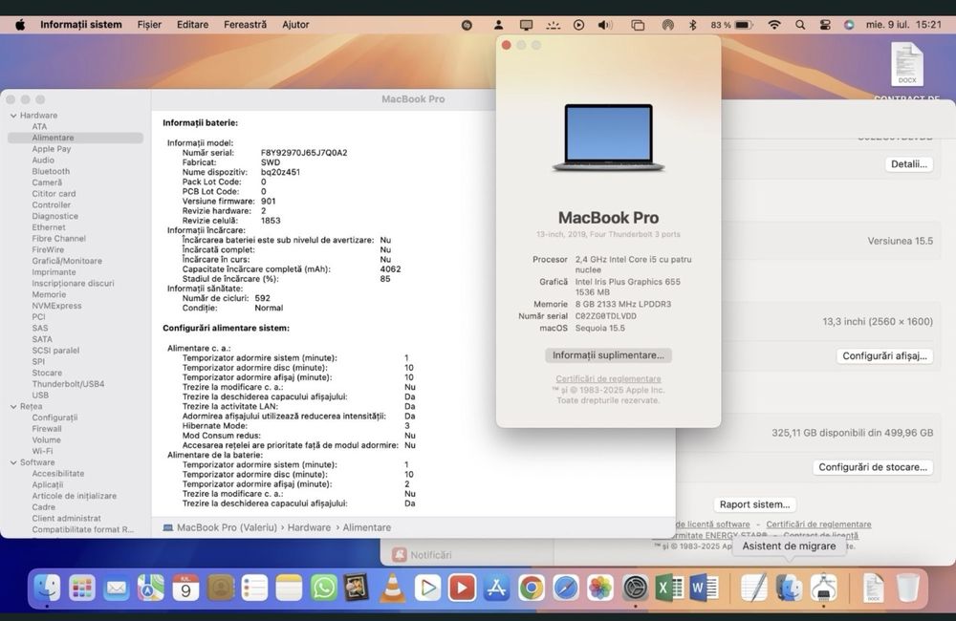
Task: Open Spotlight search in menu bar
Action: 800,25
